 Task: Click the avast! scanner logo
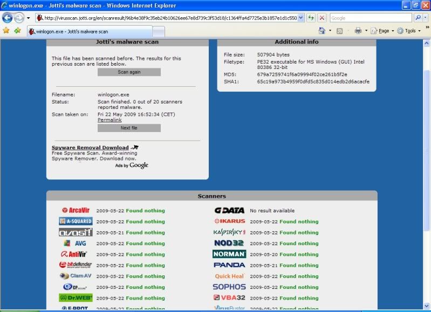point(76,232)
